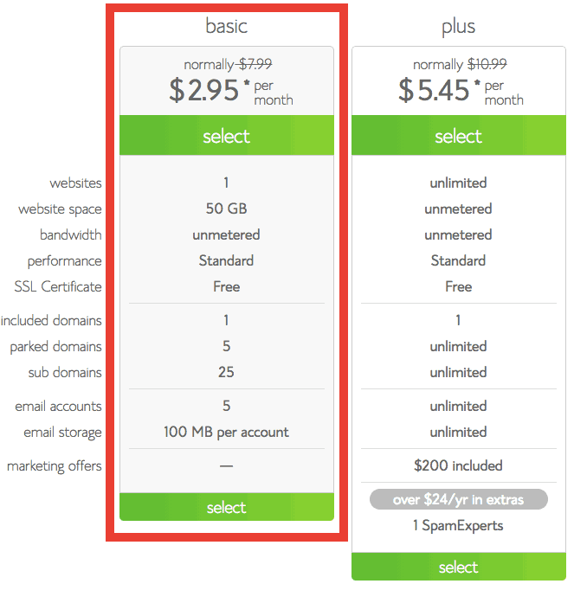
Task: Click the "$200 included" marketing offer
Action: pos(458,465)
